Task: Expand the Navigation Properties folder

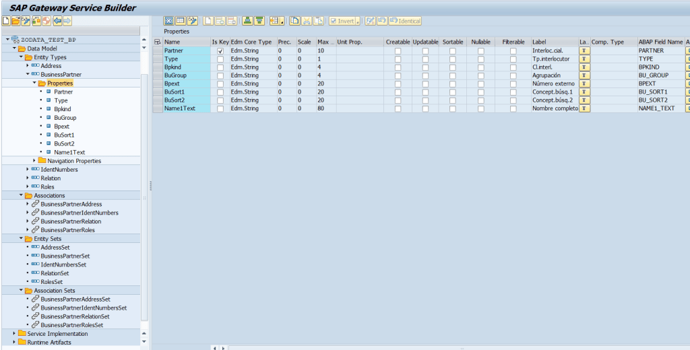Action: tap(34, 161)
